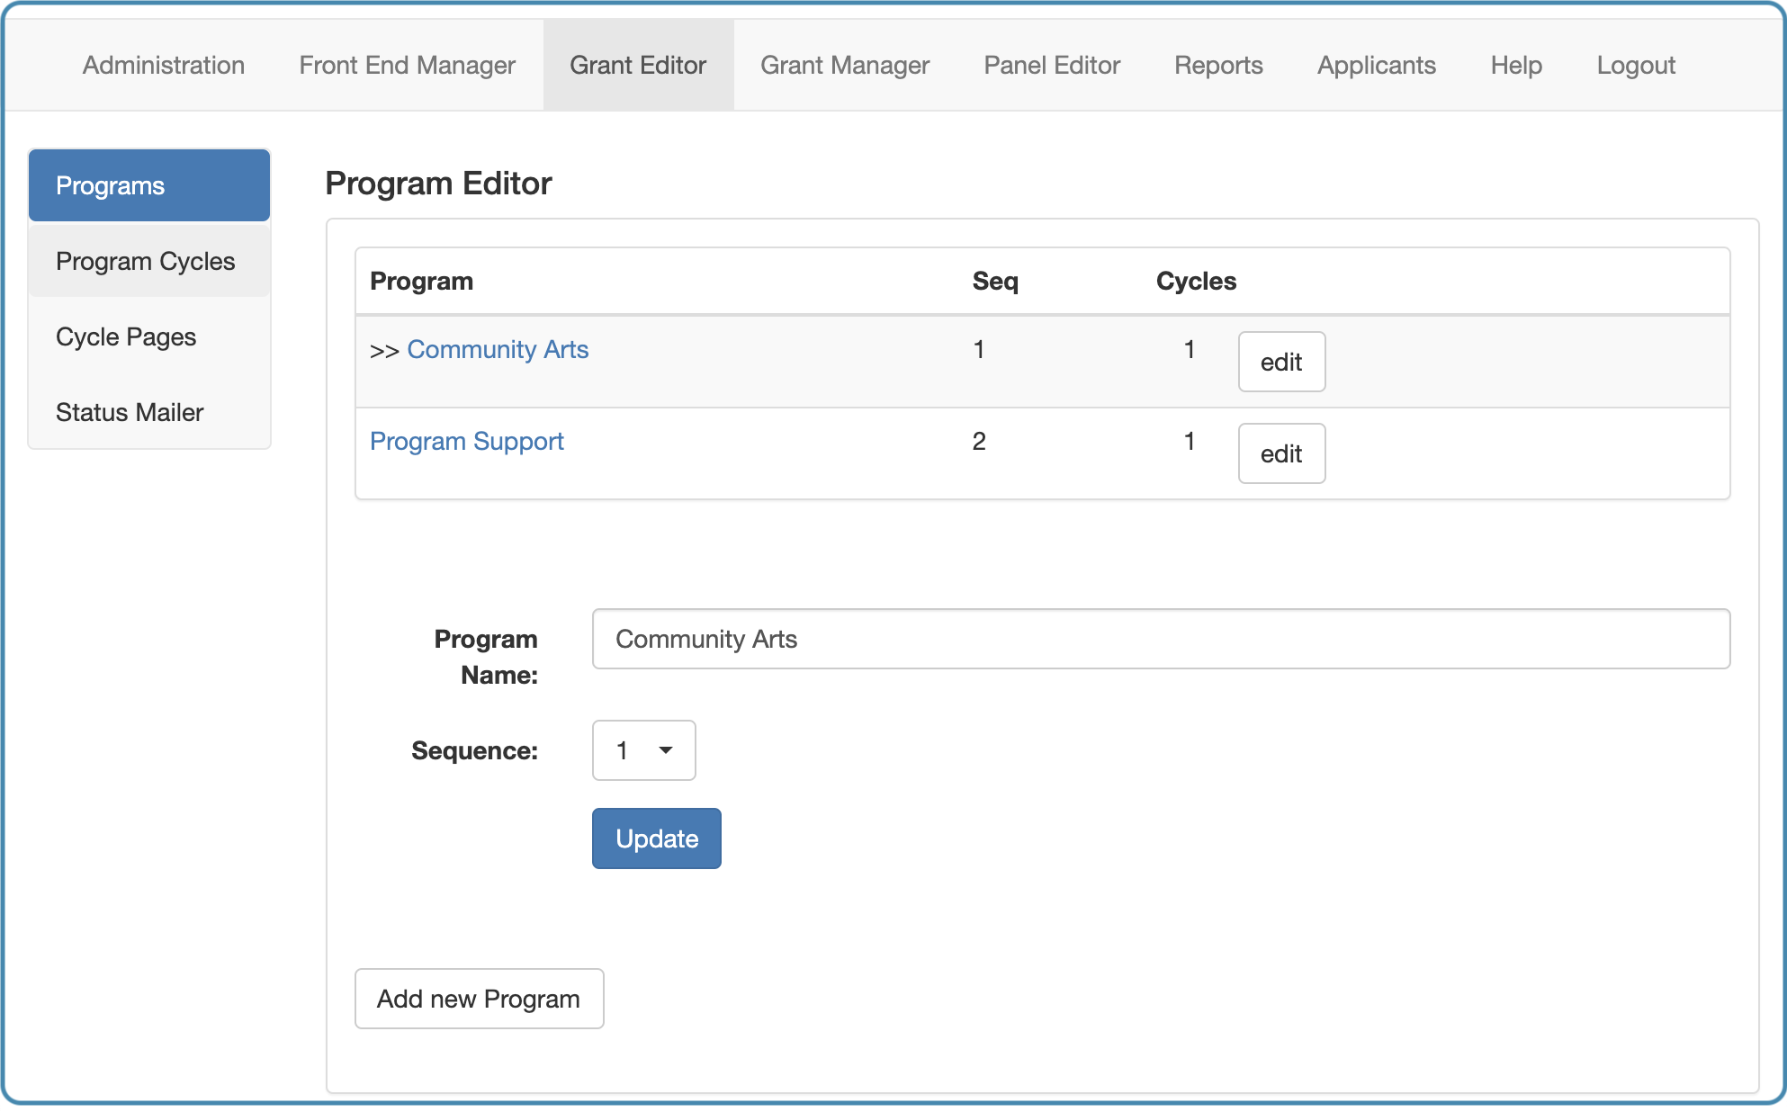Click the blue Update button
The height and width of the screenshot is (1112, 1787).
(x=656, y=839)
